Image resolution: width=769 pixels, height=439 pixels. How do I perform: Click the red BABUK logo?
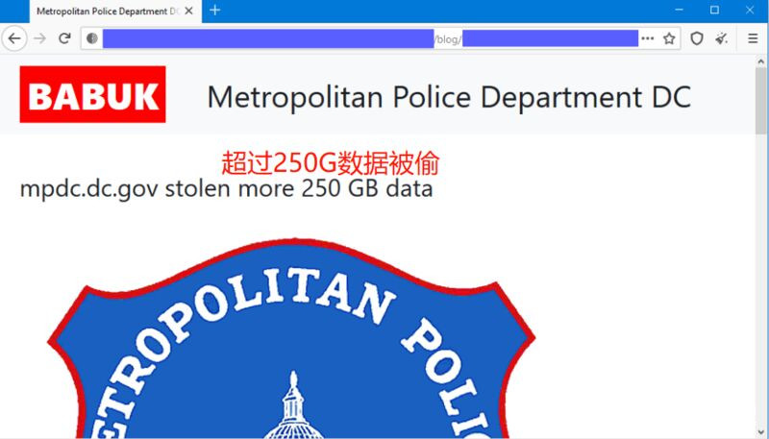coord(92,94)
